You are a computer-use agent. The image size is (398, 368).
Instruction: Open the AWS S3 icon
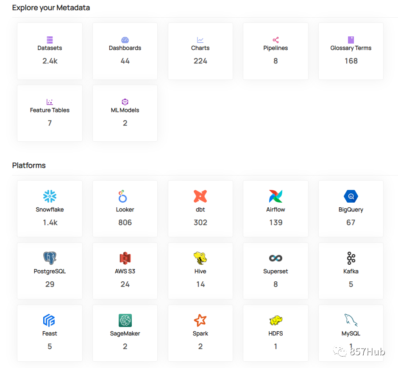pyautogui.click(x=125, y=258)
